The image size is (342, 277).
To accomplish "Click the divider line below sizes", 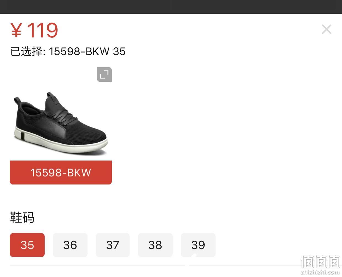I will click(x=171, y=265).
